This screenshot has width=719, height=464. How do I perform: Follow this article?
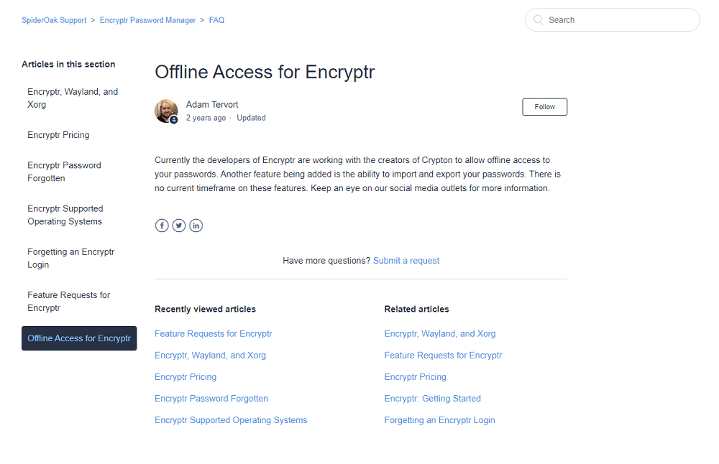[544, 107]
